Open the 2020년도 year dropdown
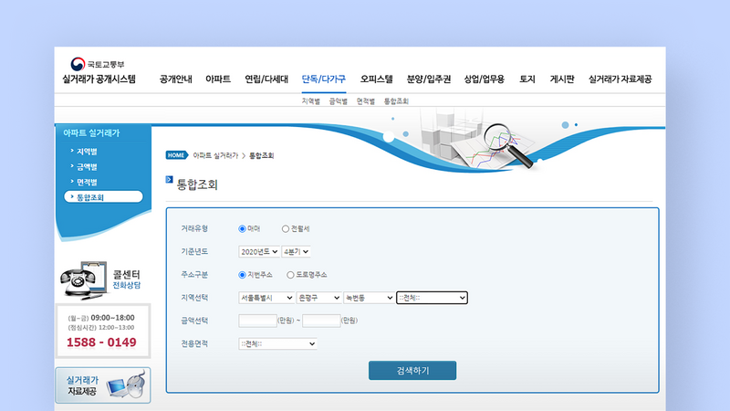Screen dimensions: 730x411 (x=258, y=251)
